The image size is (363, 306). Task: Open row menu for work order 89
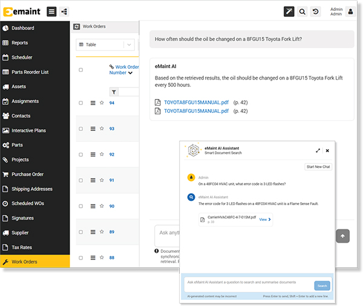pos(93,232)
